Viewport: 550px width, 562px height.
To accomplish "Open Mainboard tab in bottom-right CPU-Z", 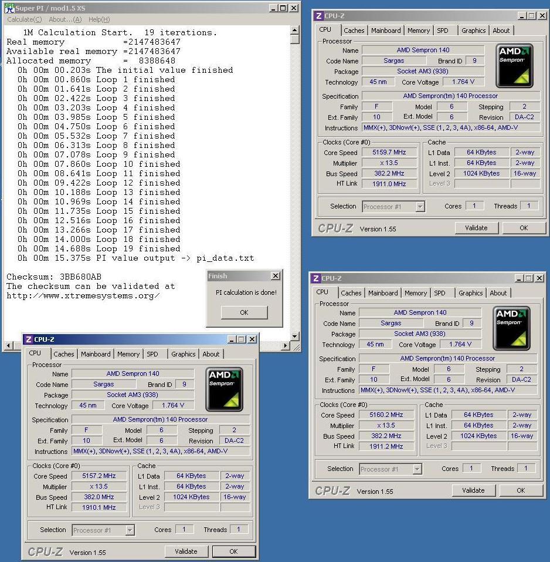I will click(383, 293).
